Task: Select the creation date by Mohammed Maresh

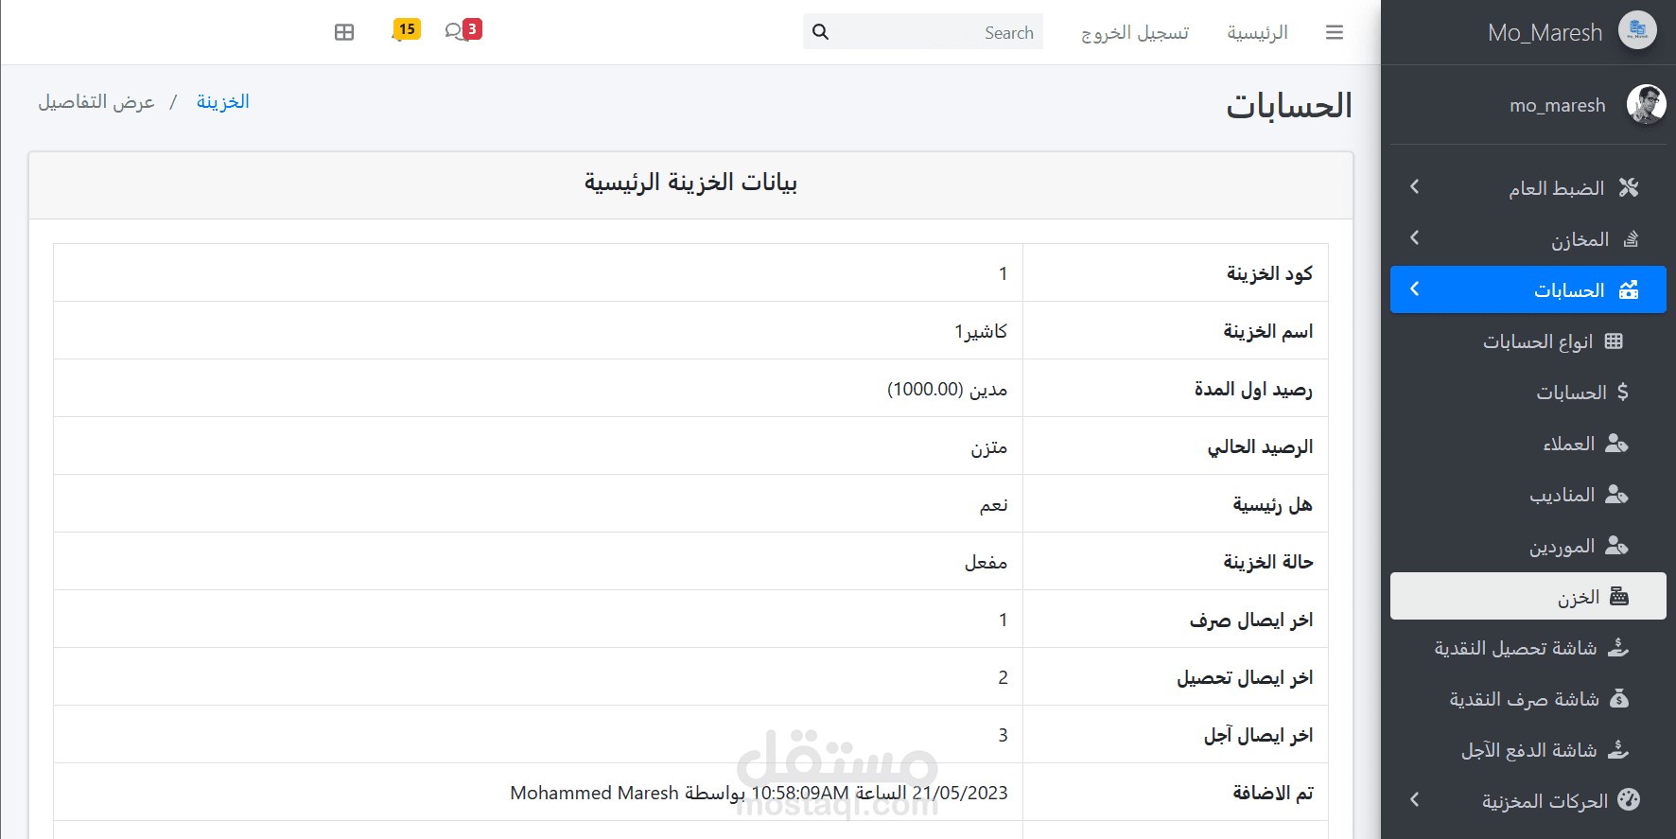Action: (759, 793)
